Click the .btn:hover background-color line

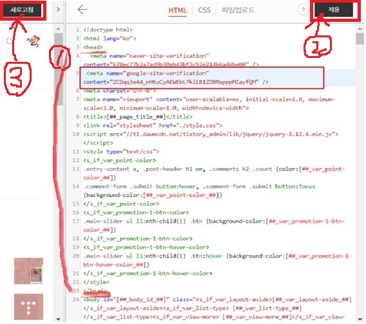(217, 260)
